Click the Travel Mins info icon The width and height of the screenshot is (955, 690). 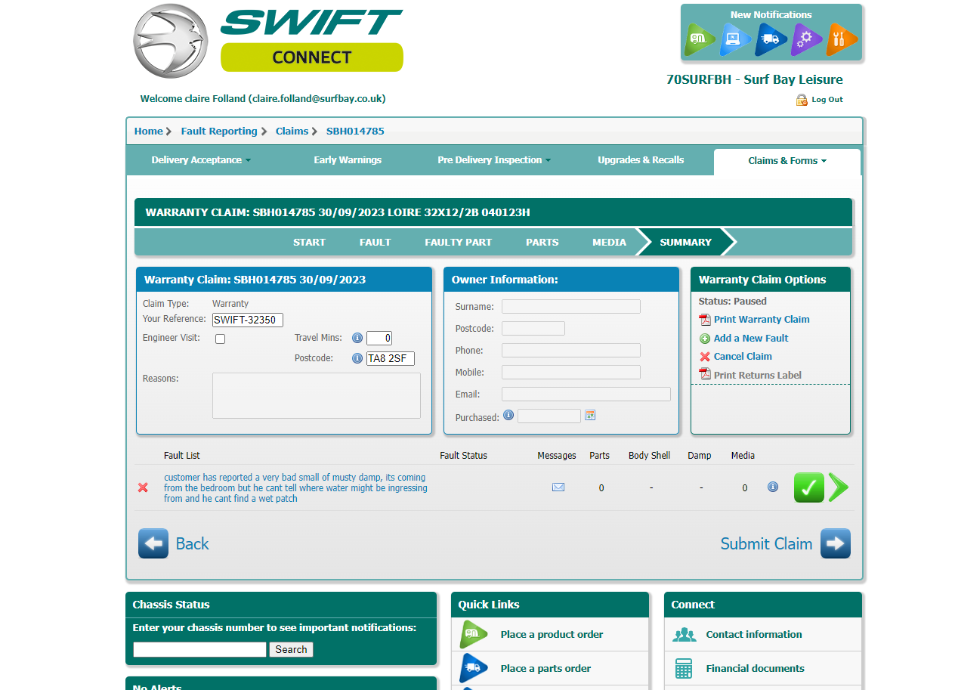pos(357,338)
